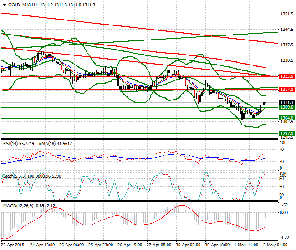Click the 23 Apr 2018 date label

point(13,245)
